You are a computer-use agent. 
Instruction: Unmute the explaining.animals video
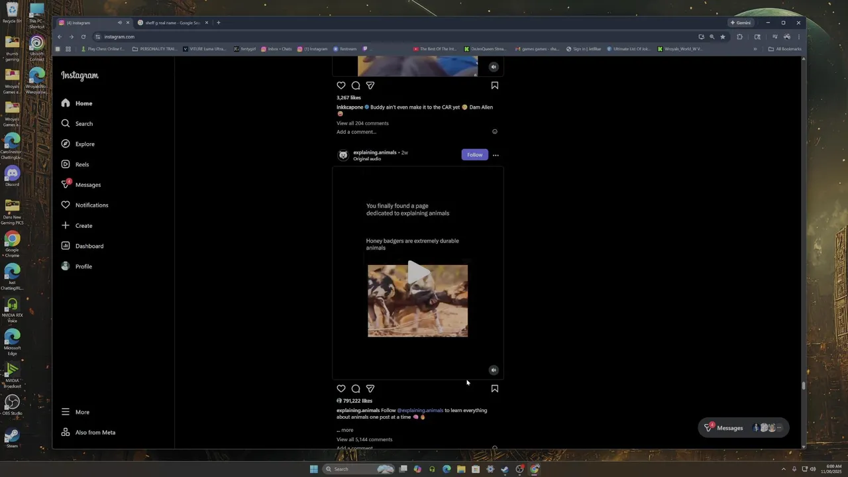(493, 370)
